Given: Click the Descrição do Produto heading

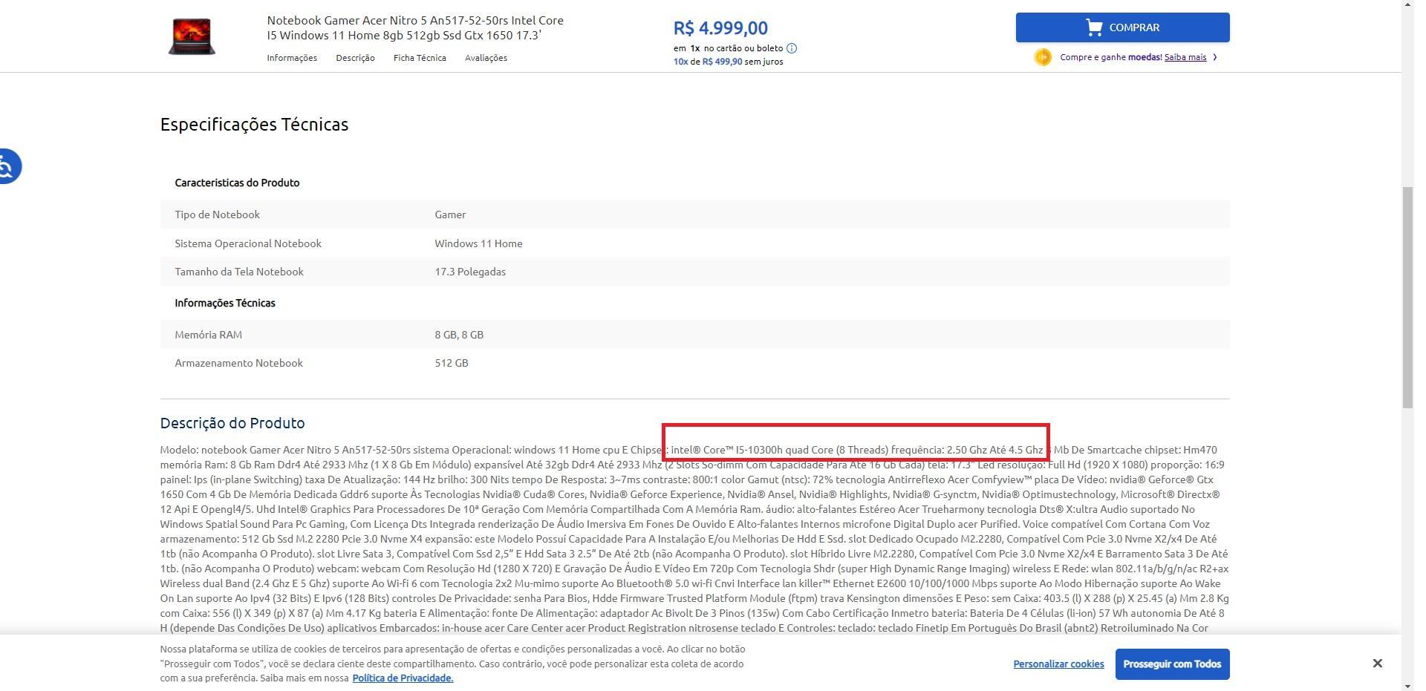Looking at the screenshot, I should (x=232, y=423).
